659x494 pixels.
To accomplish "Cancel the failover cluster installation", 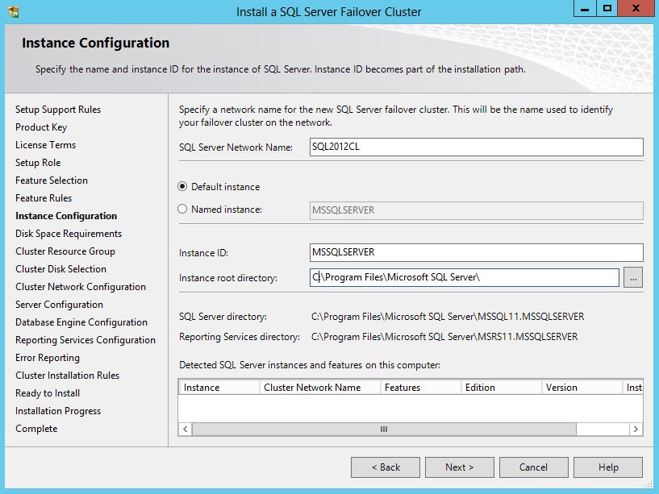I will pos(533,467).
